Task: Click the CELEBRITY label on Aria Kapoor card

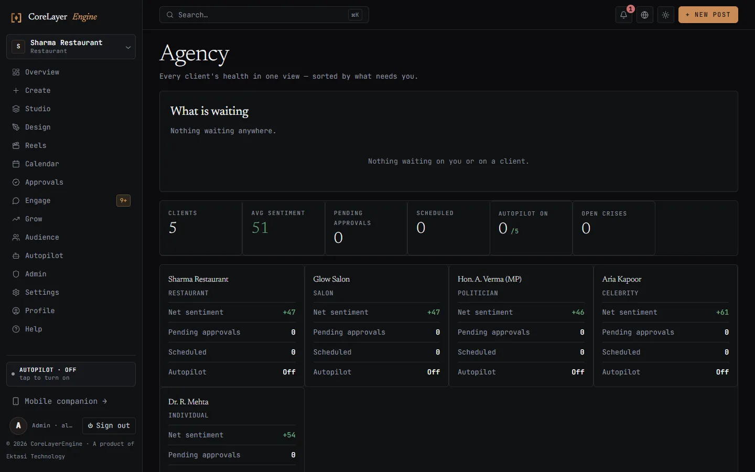Action: coord(620,293)
